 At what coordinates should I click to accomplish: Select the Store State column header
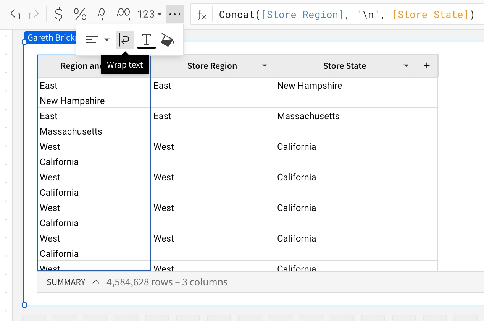[x=344, y=66]
